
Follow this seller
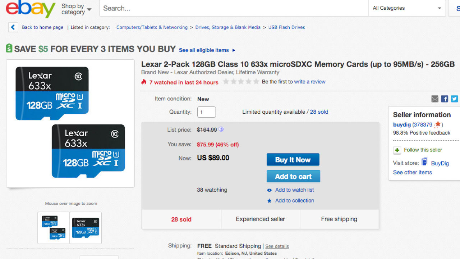click(423, 150)
